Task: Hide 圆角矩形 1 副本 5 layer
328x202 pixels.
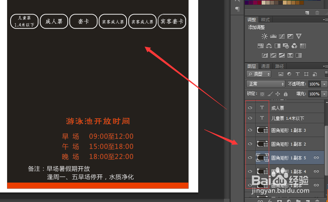Action: (x=250, y=158)
